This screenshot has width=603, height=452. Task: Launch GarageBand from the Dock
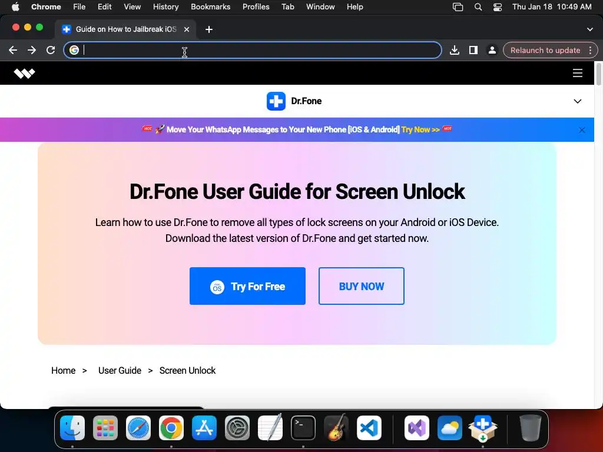[x=336, y=428]
